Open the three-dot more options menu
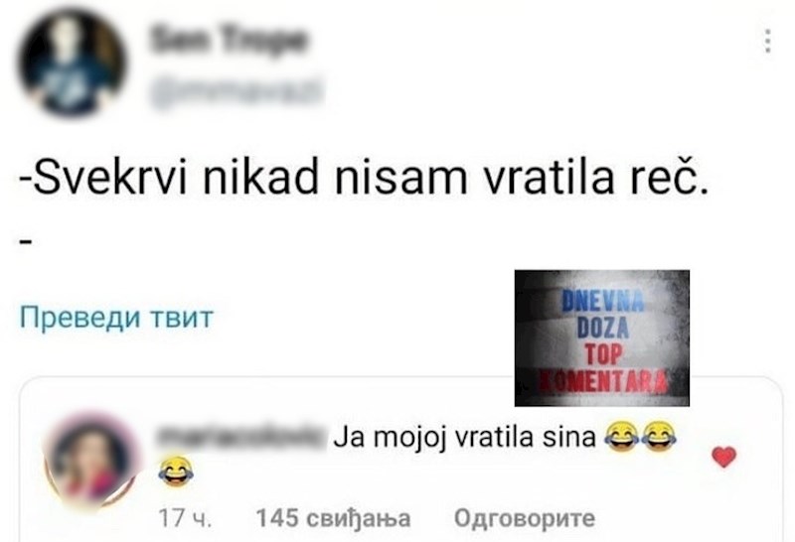 [x=768, y=41]
